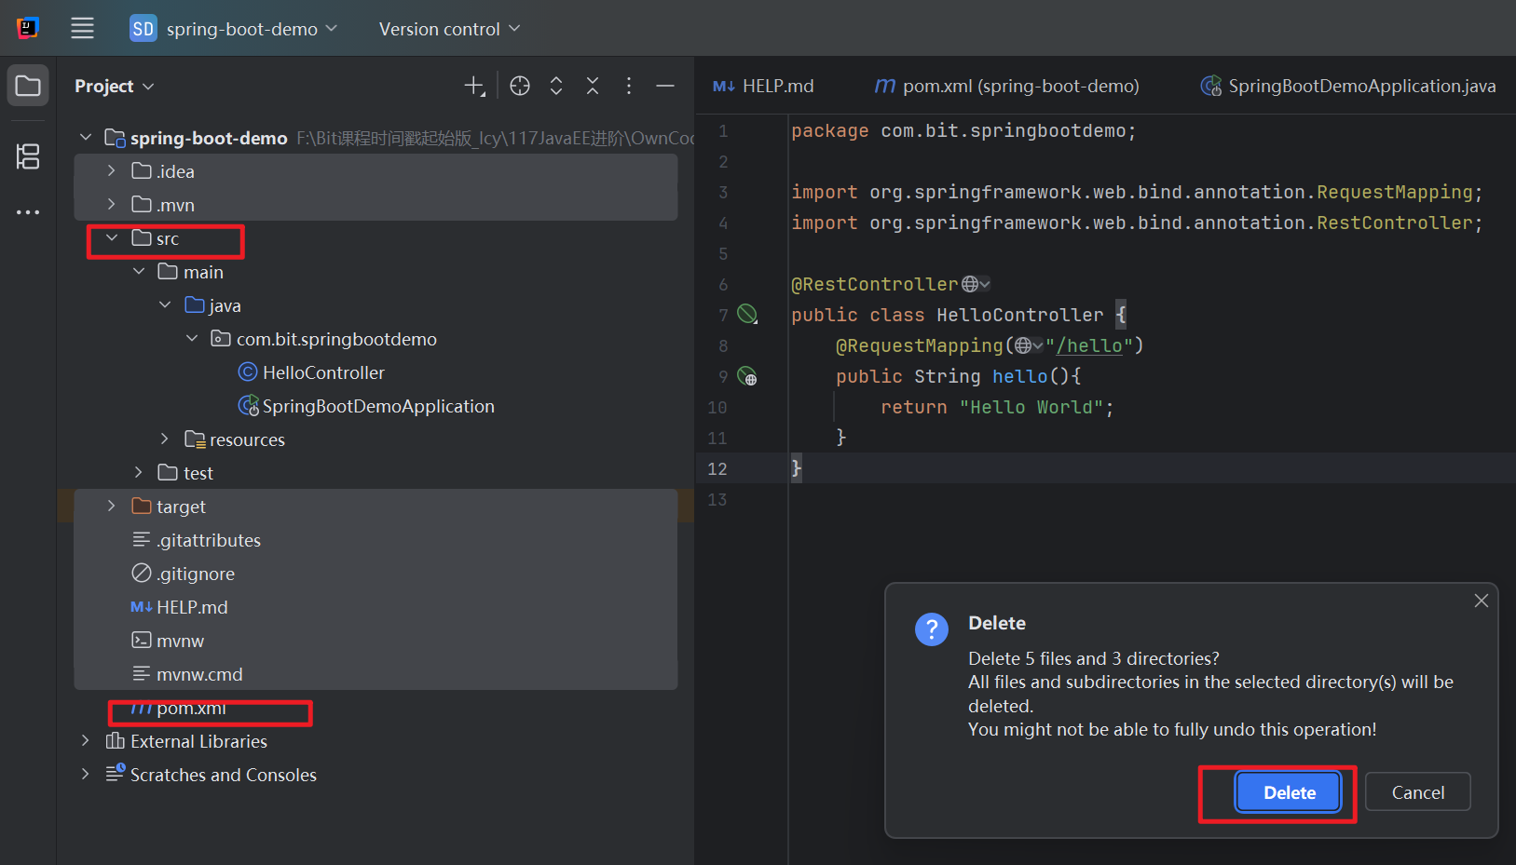
Task: Click the web endpoint gutter icon on line 9
Action: [x=747, y=376]
